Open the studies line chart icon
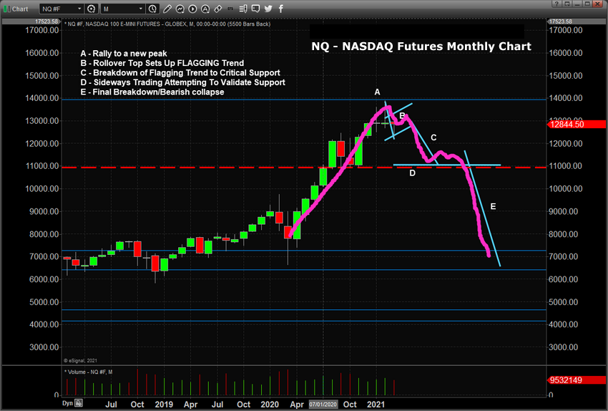Viewport: 608px width, 411px height. click(180, 9)
